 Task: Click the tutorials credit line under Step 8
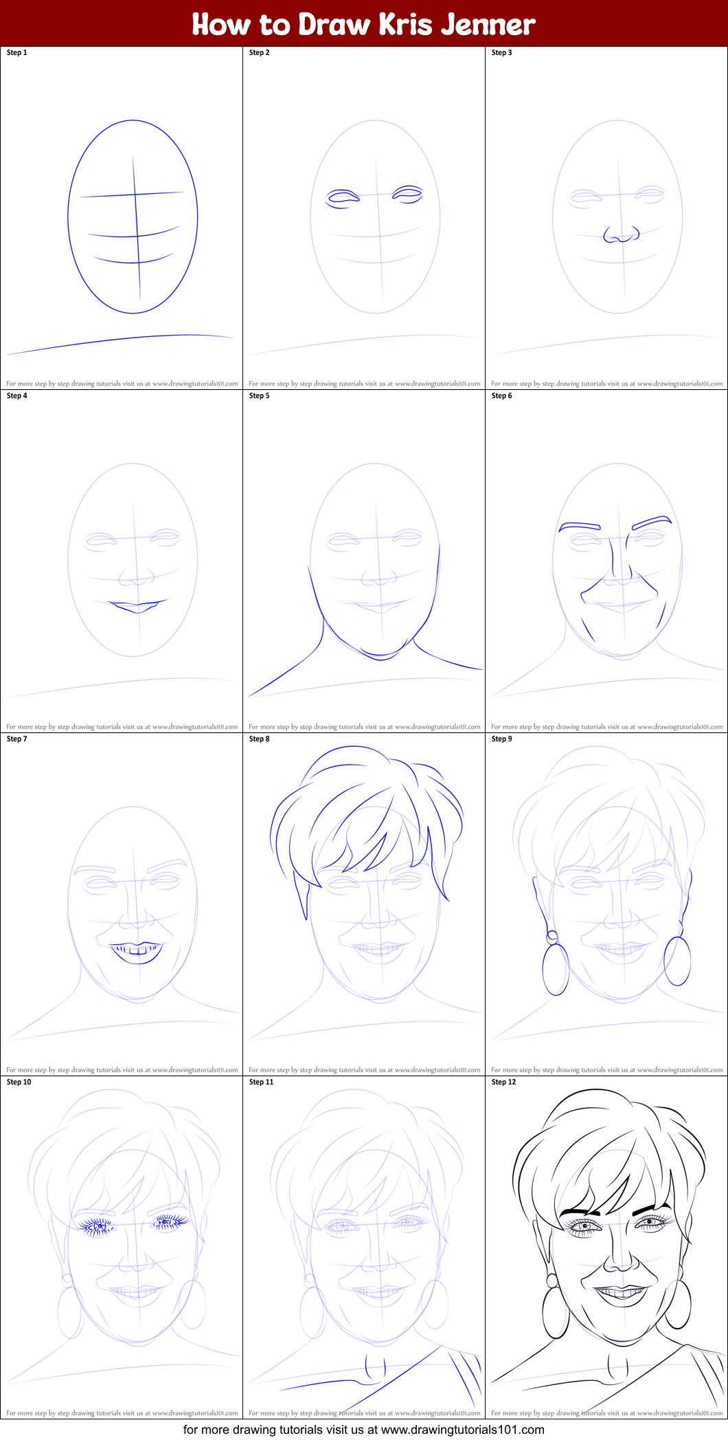click(x=365, y=1070)
